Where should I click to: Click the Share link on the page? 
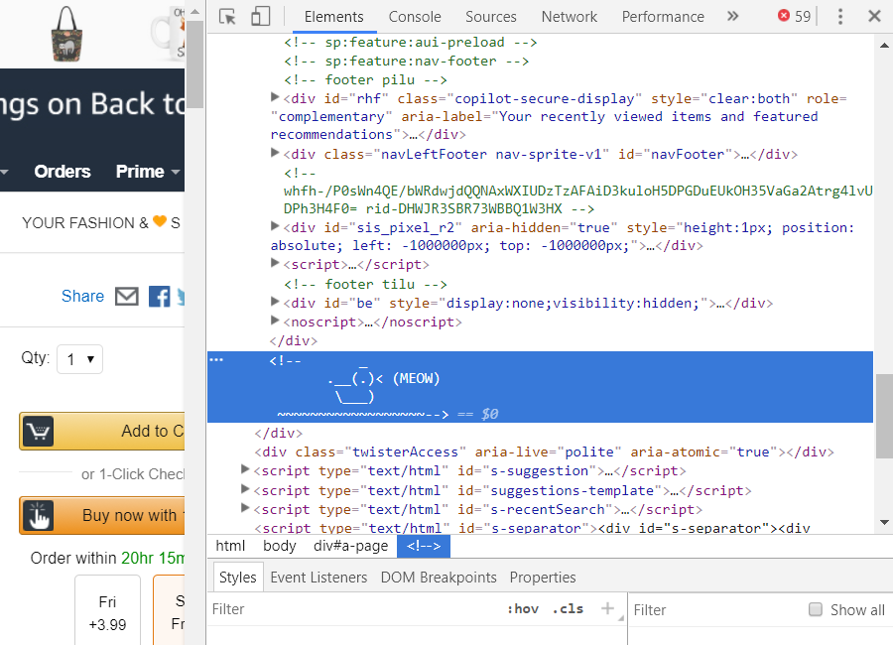(x=82, y=296)
